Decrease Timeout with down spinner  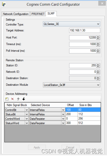coord(98,45)
